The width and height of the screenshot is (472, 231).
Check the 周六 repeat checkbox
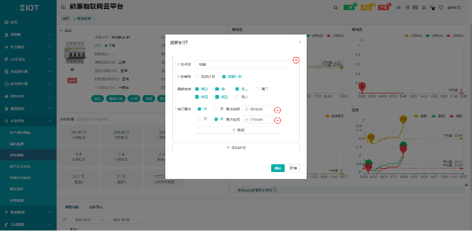coord(237,97)
